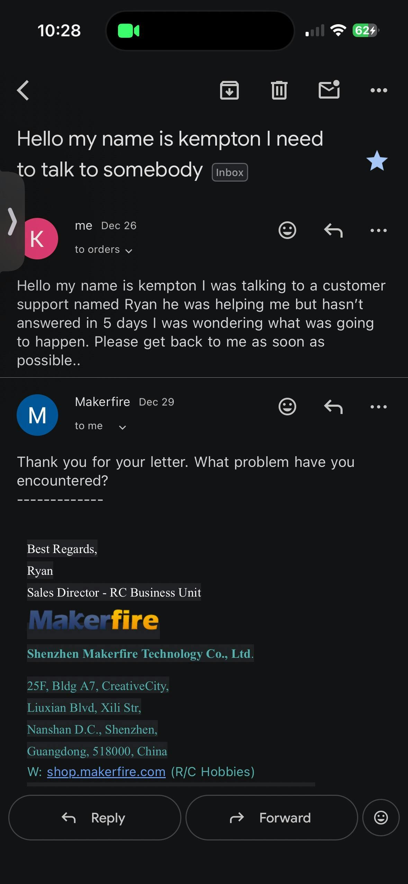Add emoji reaction to my Dec 26 message

coord(287,230)
